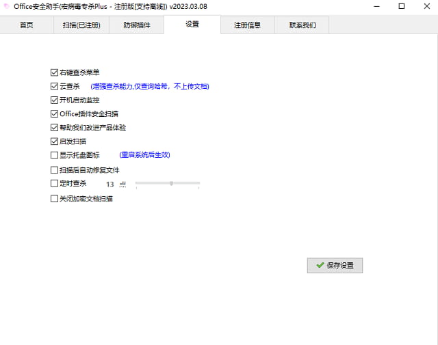Disable the 云查杀 option
The image size is (438, 345).
click(55, 87)
